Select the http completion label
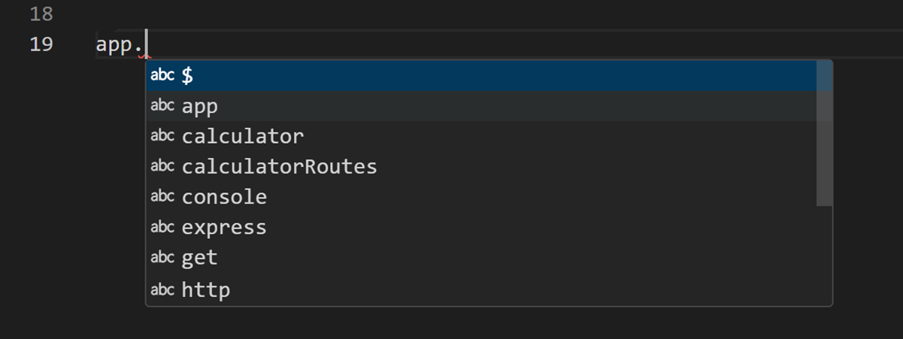 click(x=206, y=289)
